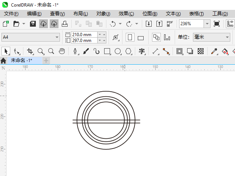Screen dimensions: 235x176
Task: Click the page width 210.0 mm field
Action: [84, 34]
